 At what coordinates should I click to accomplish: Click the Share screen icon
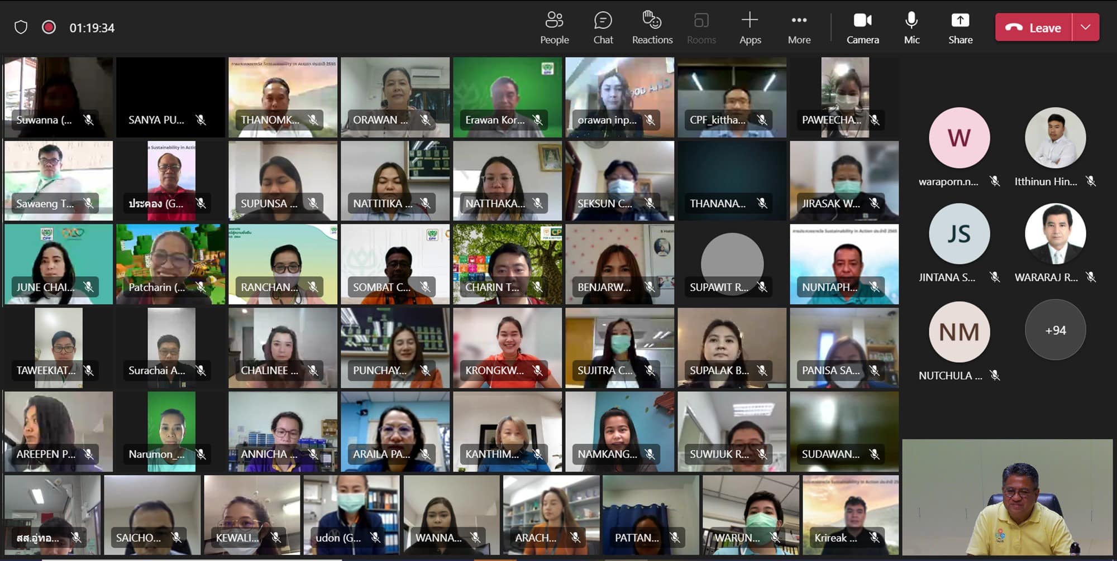pos(960,27)
